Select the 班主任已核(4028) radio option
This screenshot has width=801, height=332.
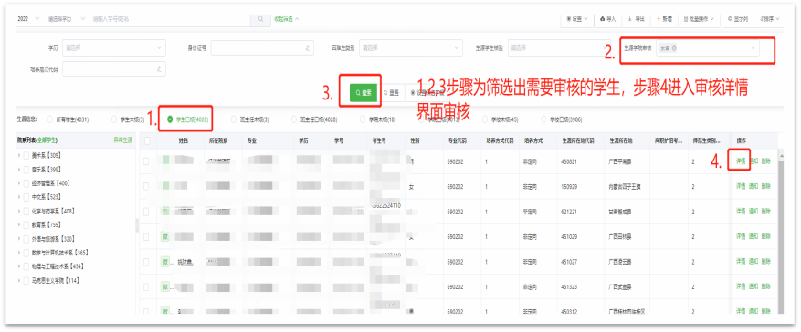(x=294, y=120)
